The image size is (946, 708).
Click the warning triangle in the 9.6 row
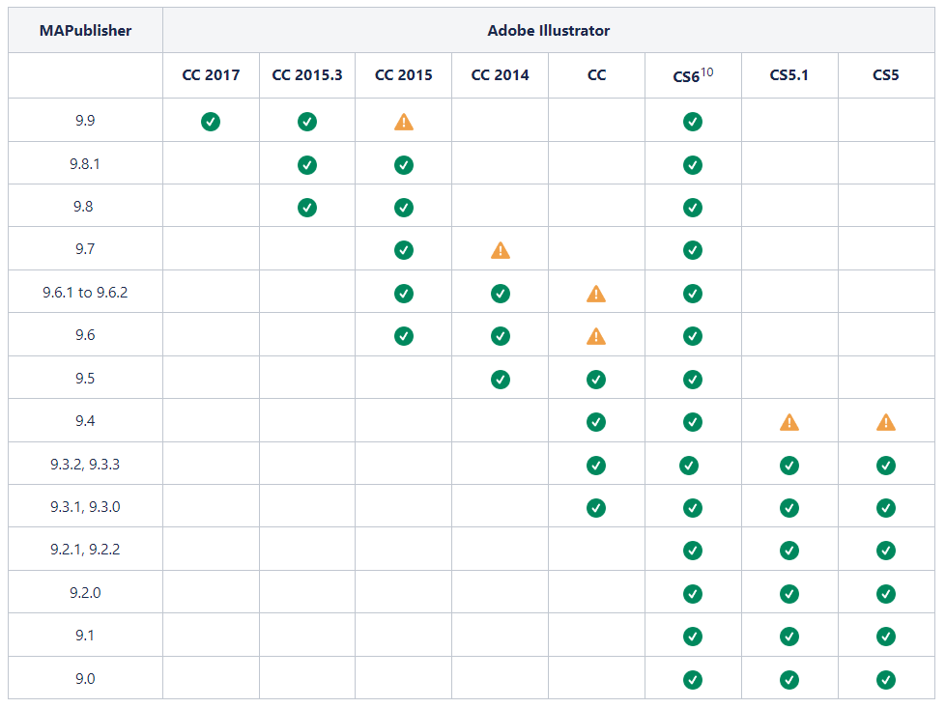tap(596, 336)
